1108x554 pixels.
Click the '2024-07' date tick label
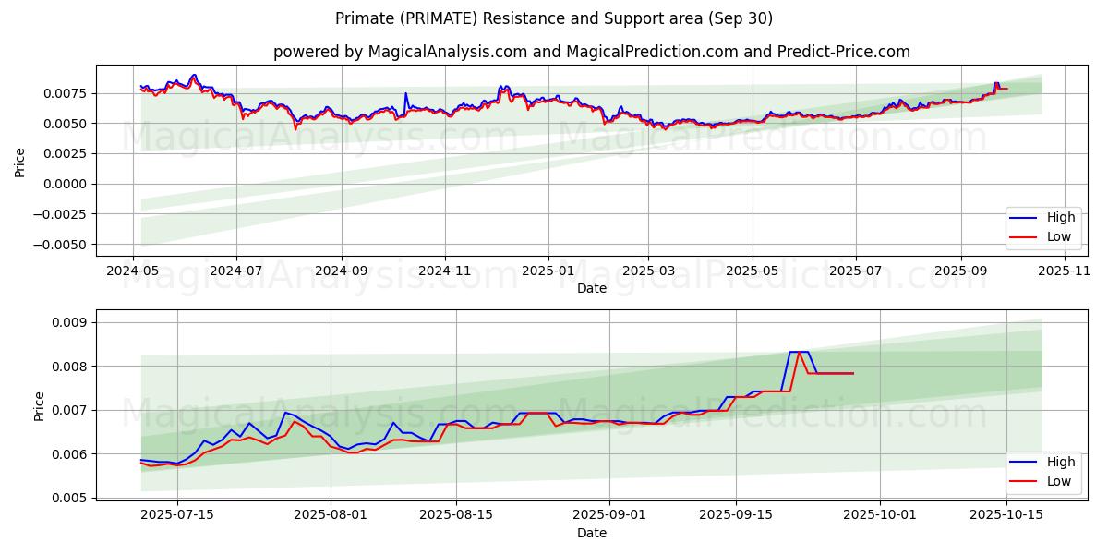click(237, 270)
